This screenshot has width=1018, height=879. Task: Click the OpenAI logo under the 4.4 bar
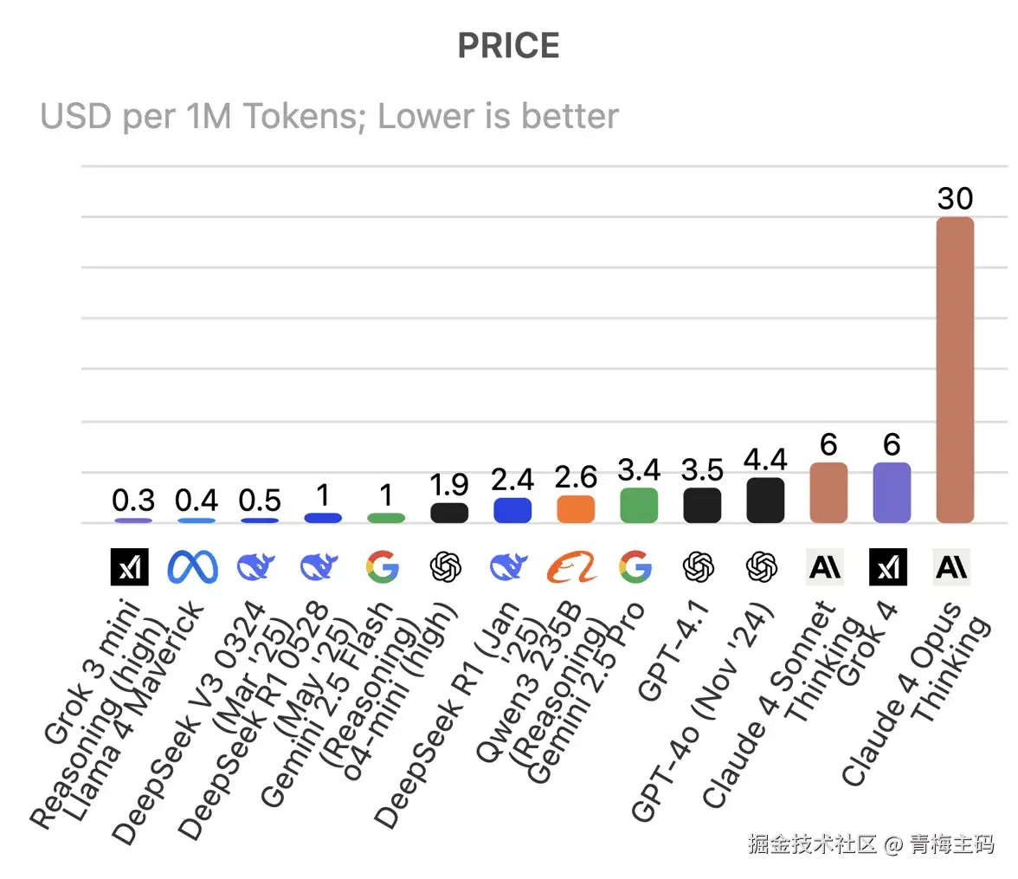763,567
